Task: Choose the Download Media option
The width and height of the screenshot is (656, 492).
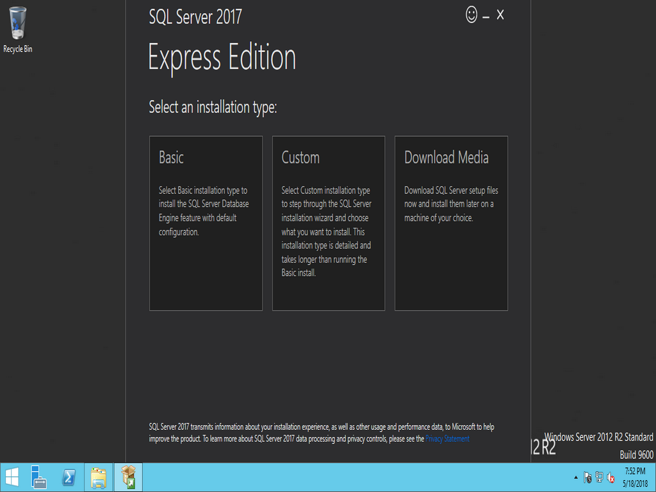Action: [x=451, y=221]
